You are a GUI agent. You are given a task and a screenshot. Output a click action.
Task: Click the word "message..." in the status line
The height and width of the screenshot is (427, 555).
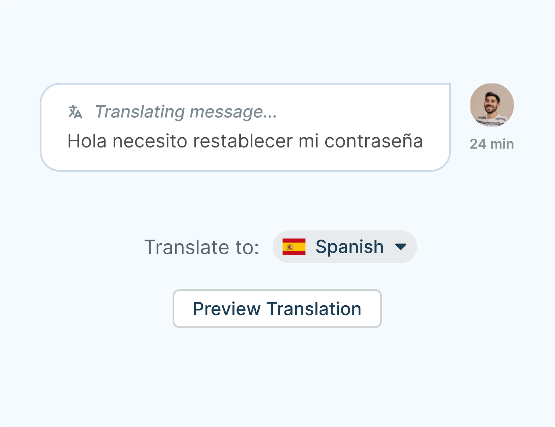233,112
